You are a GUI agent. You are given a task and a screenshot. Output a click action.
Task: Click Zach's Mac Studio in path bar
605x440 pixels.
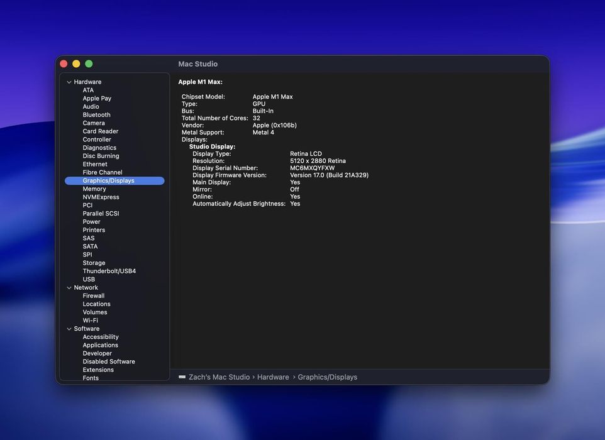click(x=219, y=377)
